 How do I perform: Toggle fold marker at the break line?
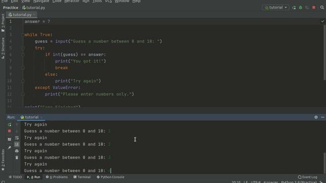(x=23, y=68)
